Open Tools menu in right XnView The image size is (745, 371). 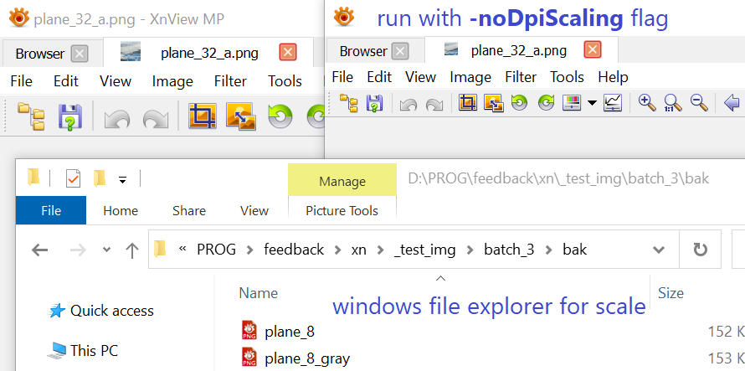click(x=567, y=76)
